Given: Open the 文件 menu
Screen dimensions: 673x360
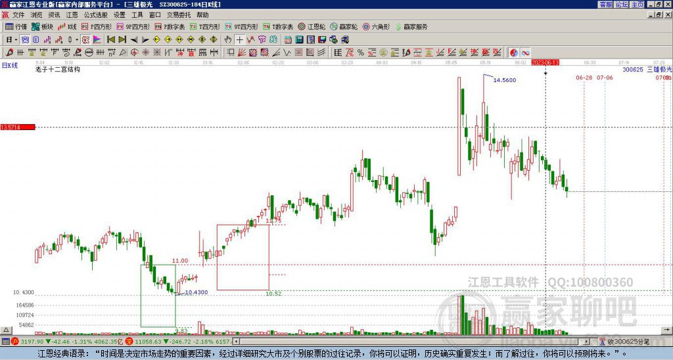Looking at the screenshot, I should click(x=18, y=15).
